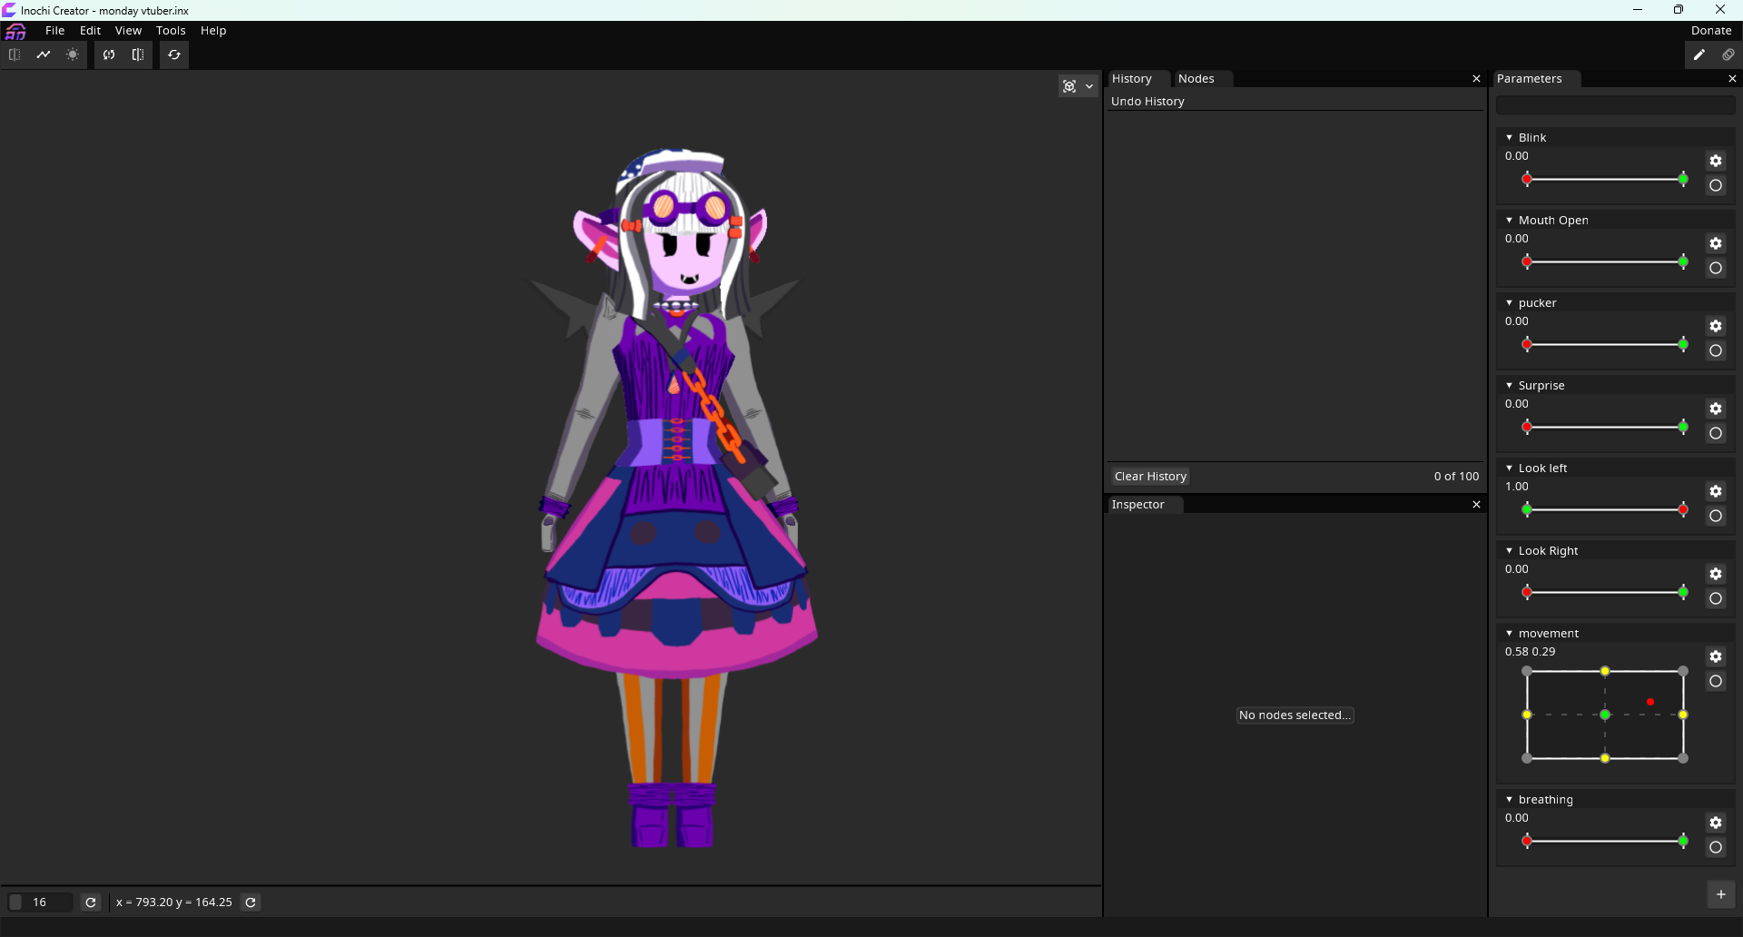
Task: Click the pencil edit icon top right
Action: (x=1699, y=54)
